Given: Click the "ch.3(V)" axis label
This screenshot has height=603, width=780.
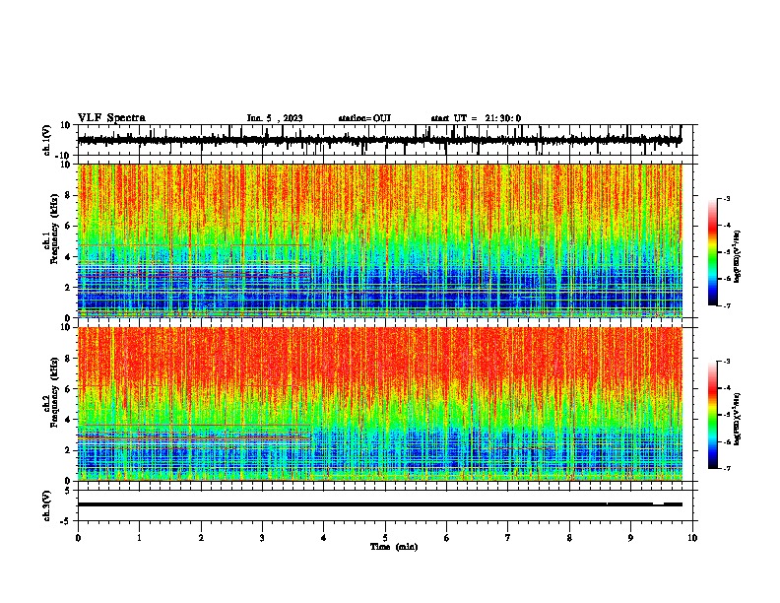Looking at the screenshot, I should tap(47, 505).
